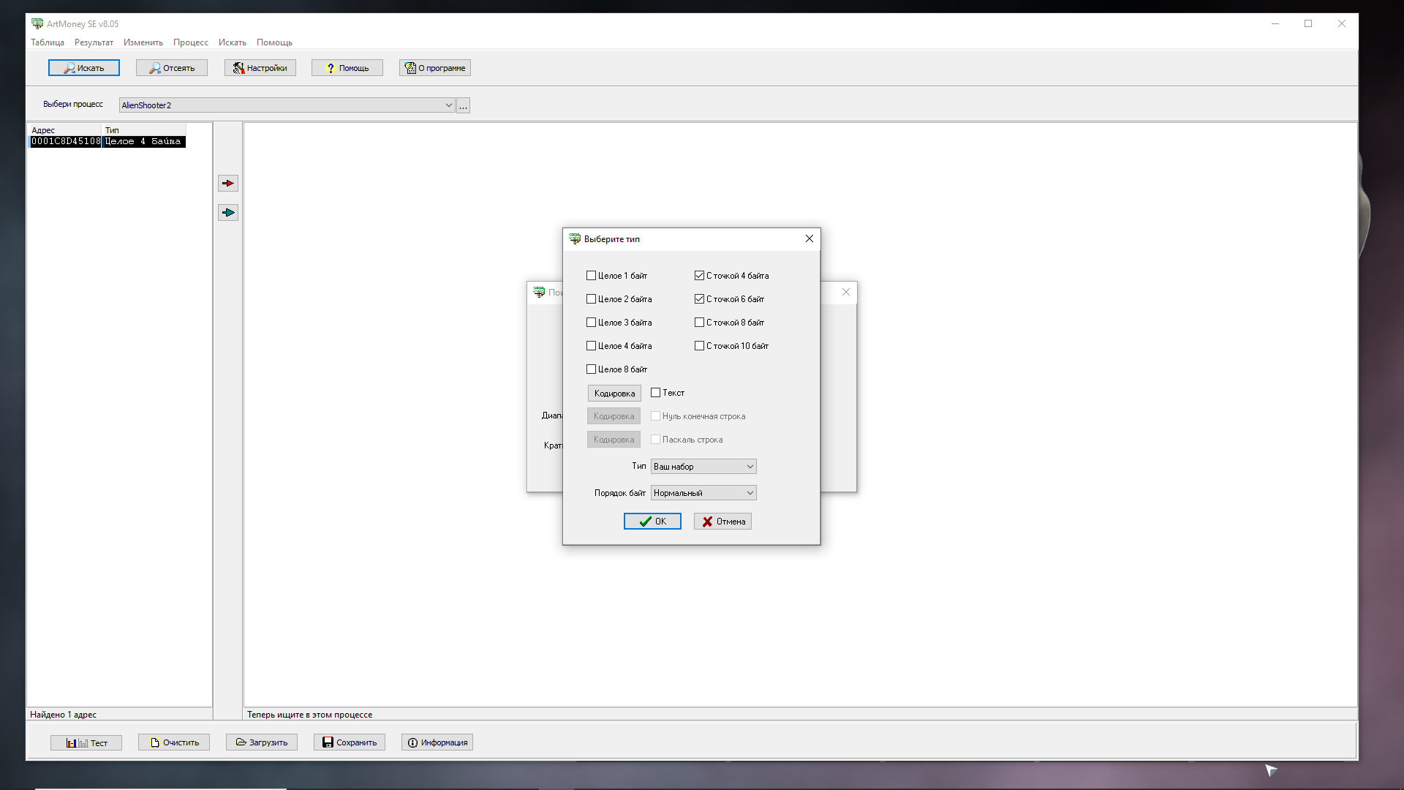
Task: Uncheck the С точкой 4 байта checkbox
Action: [700, 276]
